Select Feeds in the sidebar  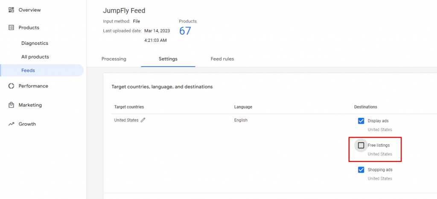click(28, 70)
